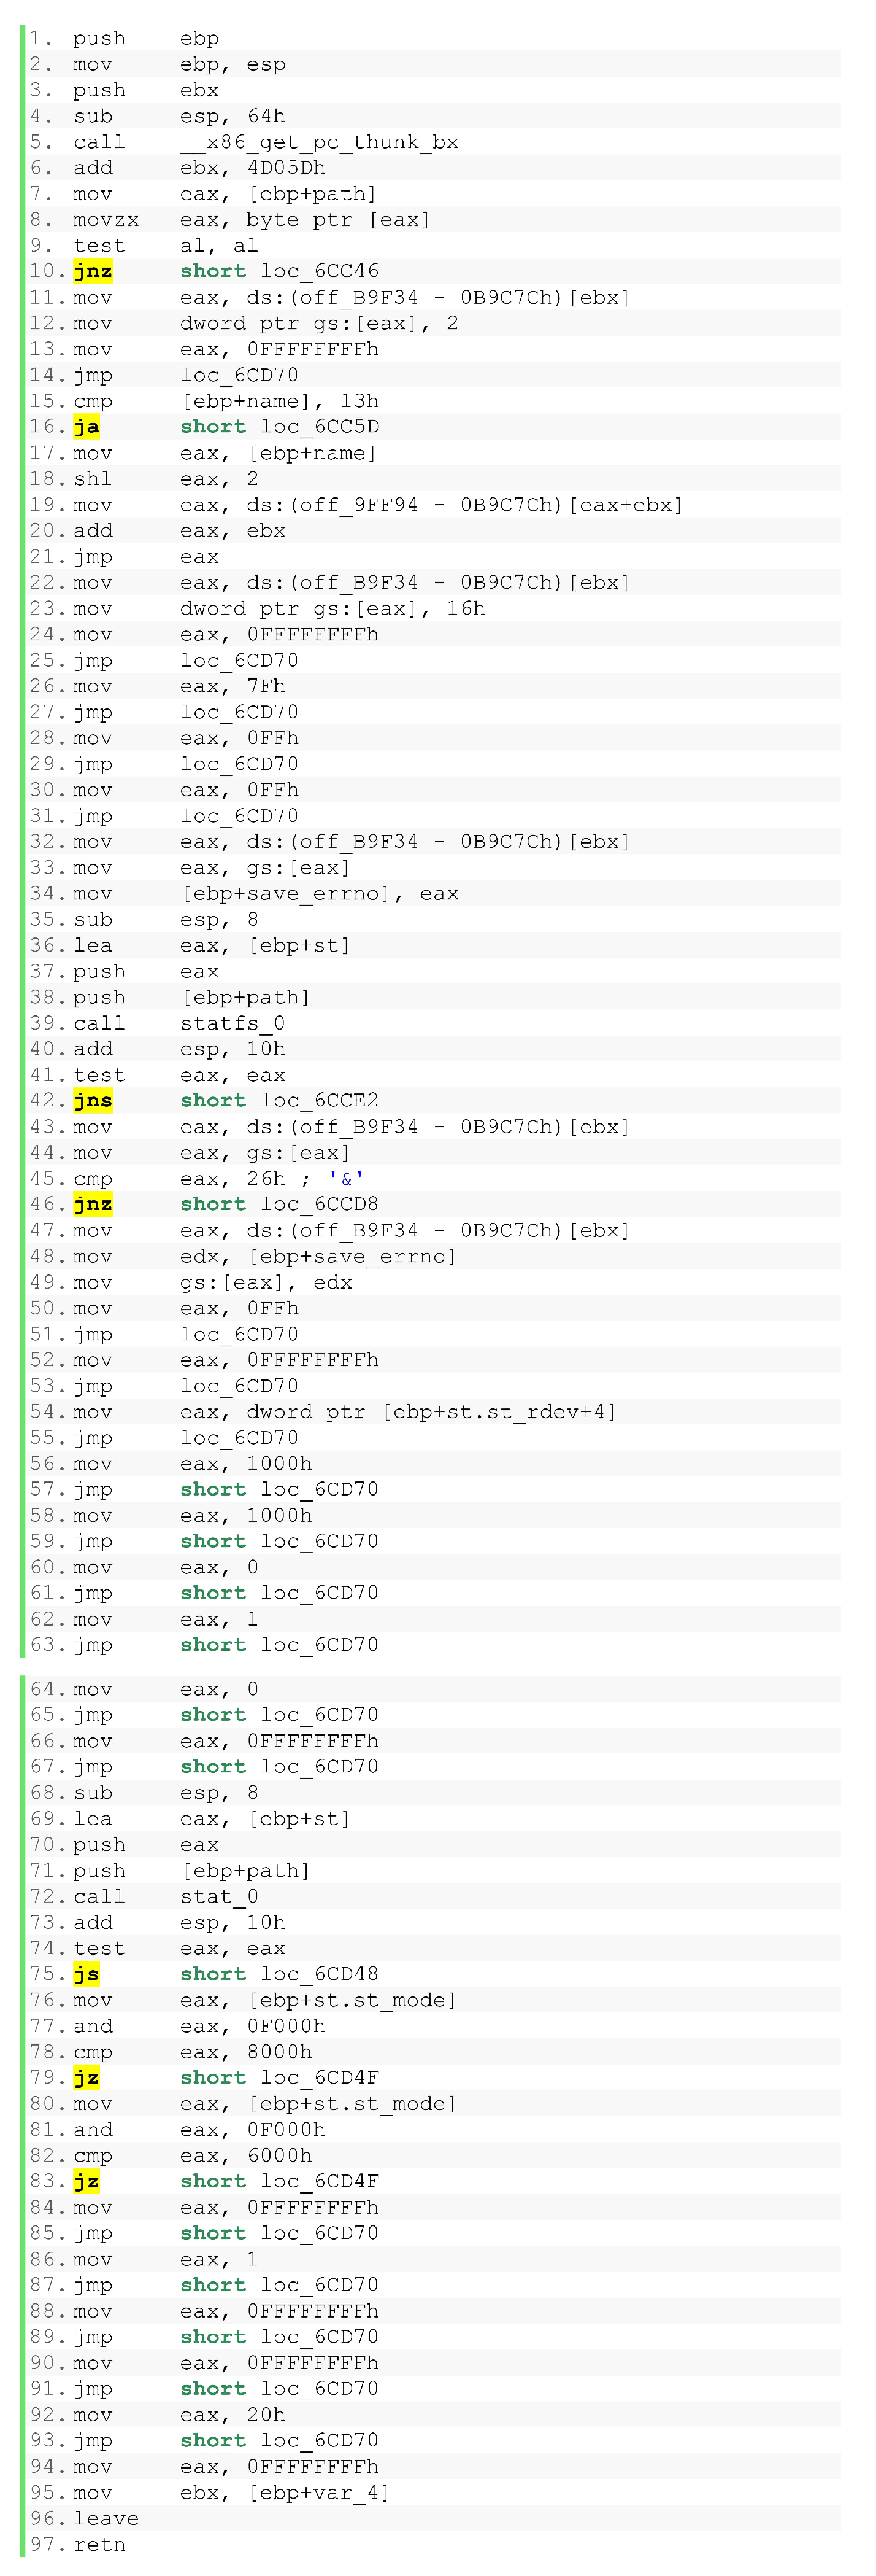Select the '20h' value on line 92
The image size is (876, 2576).
tap(266, 2415)
